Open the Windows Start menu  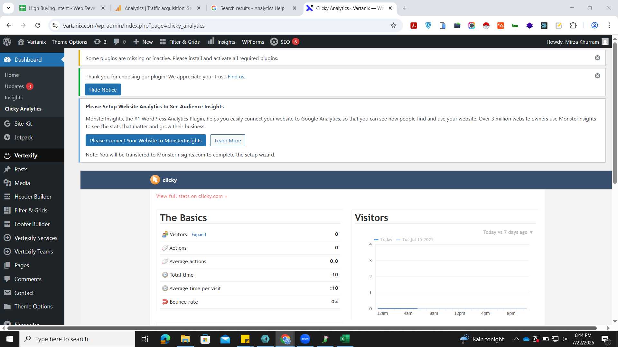[10, 339]
